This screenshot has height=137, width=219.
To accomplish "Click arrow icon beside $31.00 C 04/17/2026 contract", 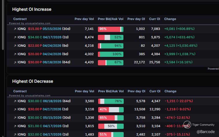I will point(15,126).
